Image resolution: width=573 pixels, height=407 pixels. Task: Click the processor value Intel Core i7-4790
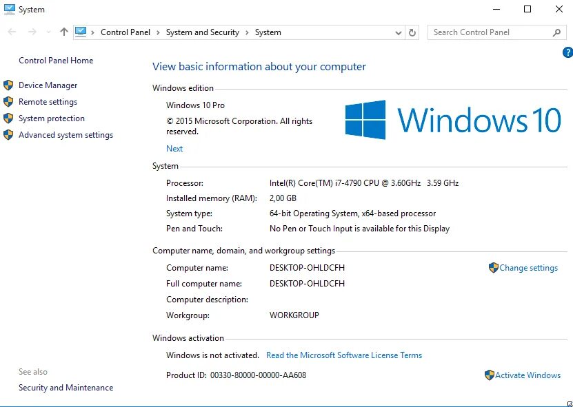pyautogui.click(x=364, y=183)
